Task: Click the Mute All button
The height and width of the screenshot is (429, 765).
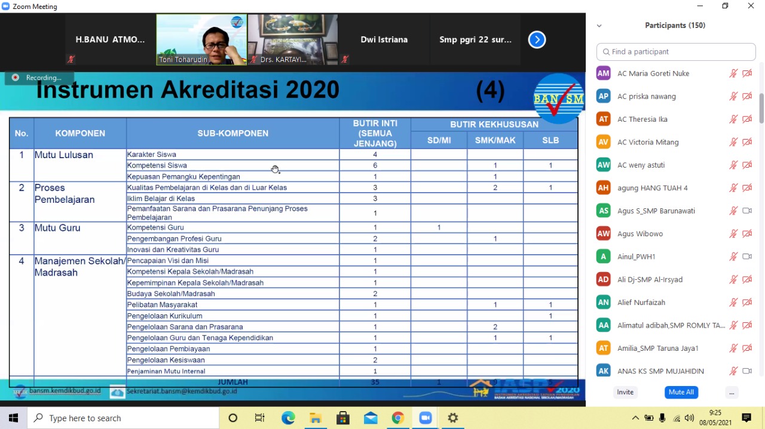Action: tap(681, 392)
